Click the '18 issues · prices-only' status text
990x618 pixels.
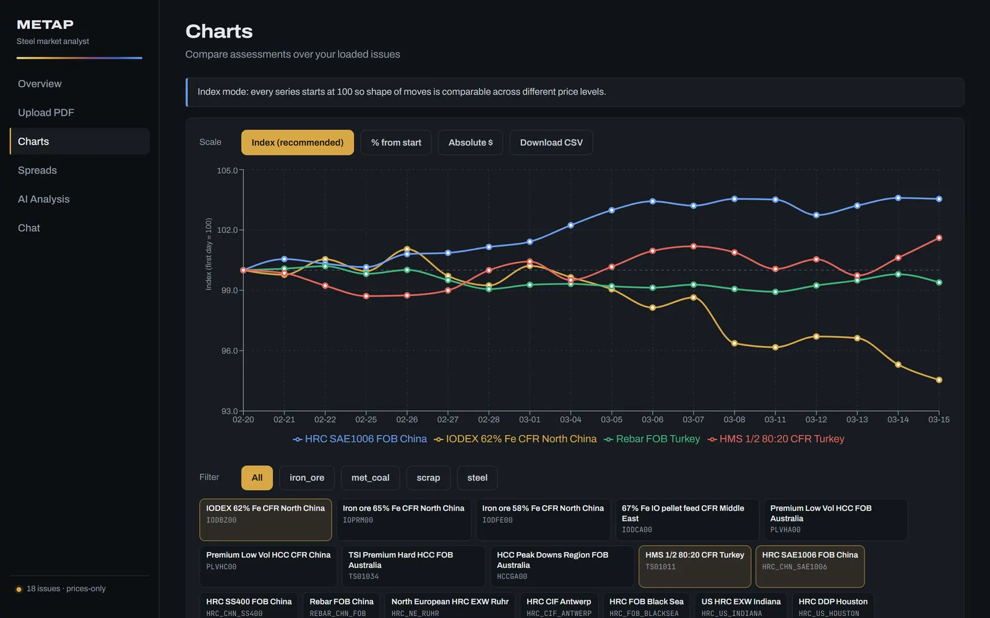tap(66, 588)
